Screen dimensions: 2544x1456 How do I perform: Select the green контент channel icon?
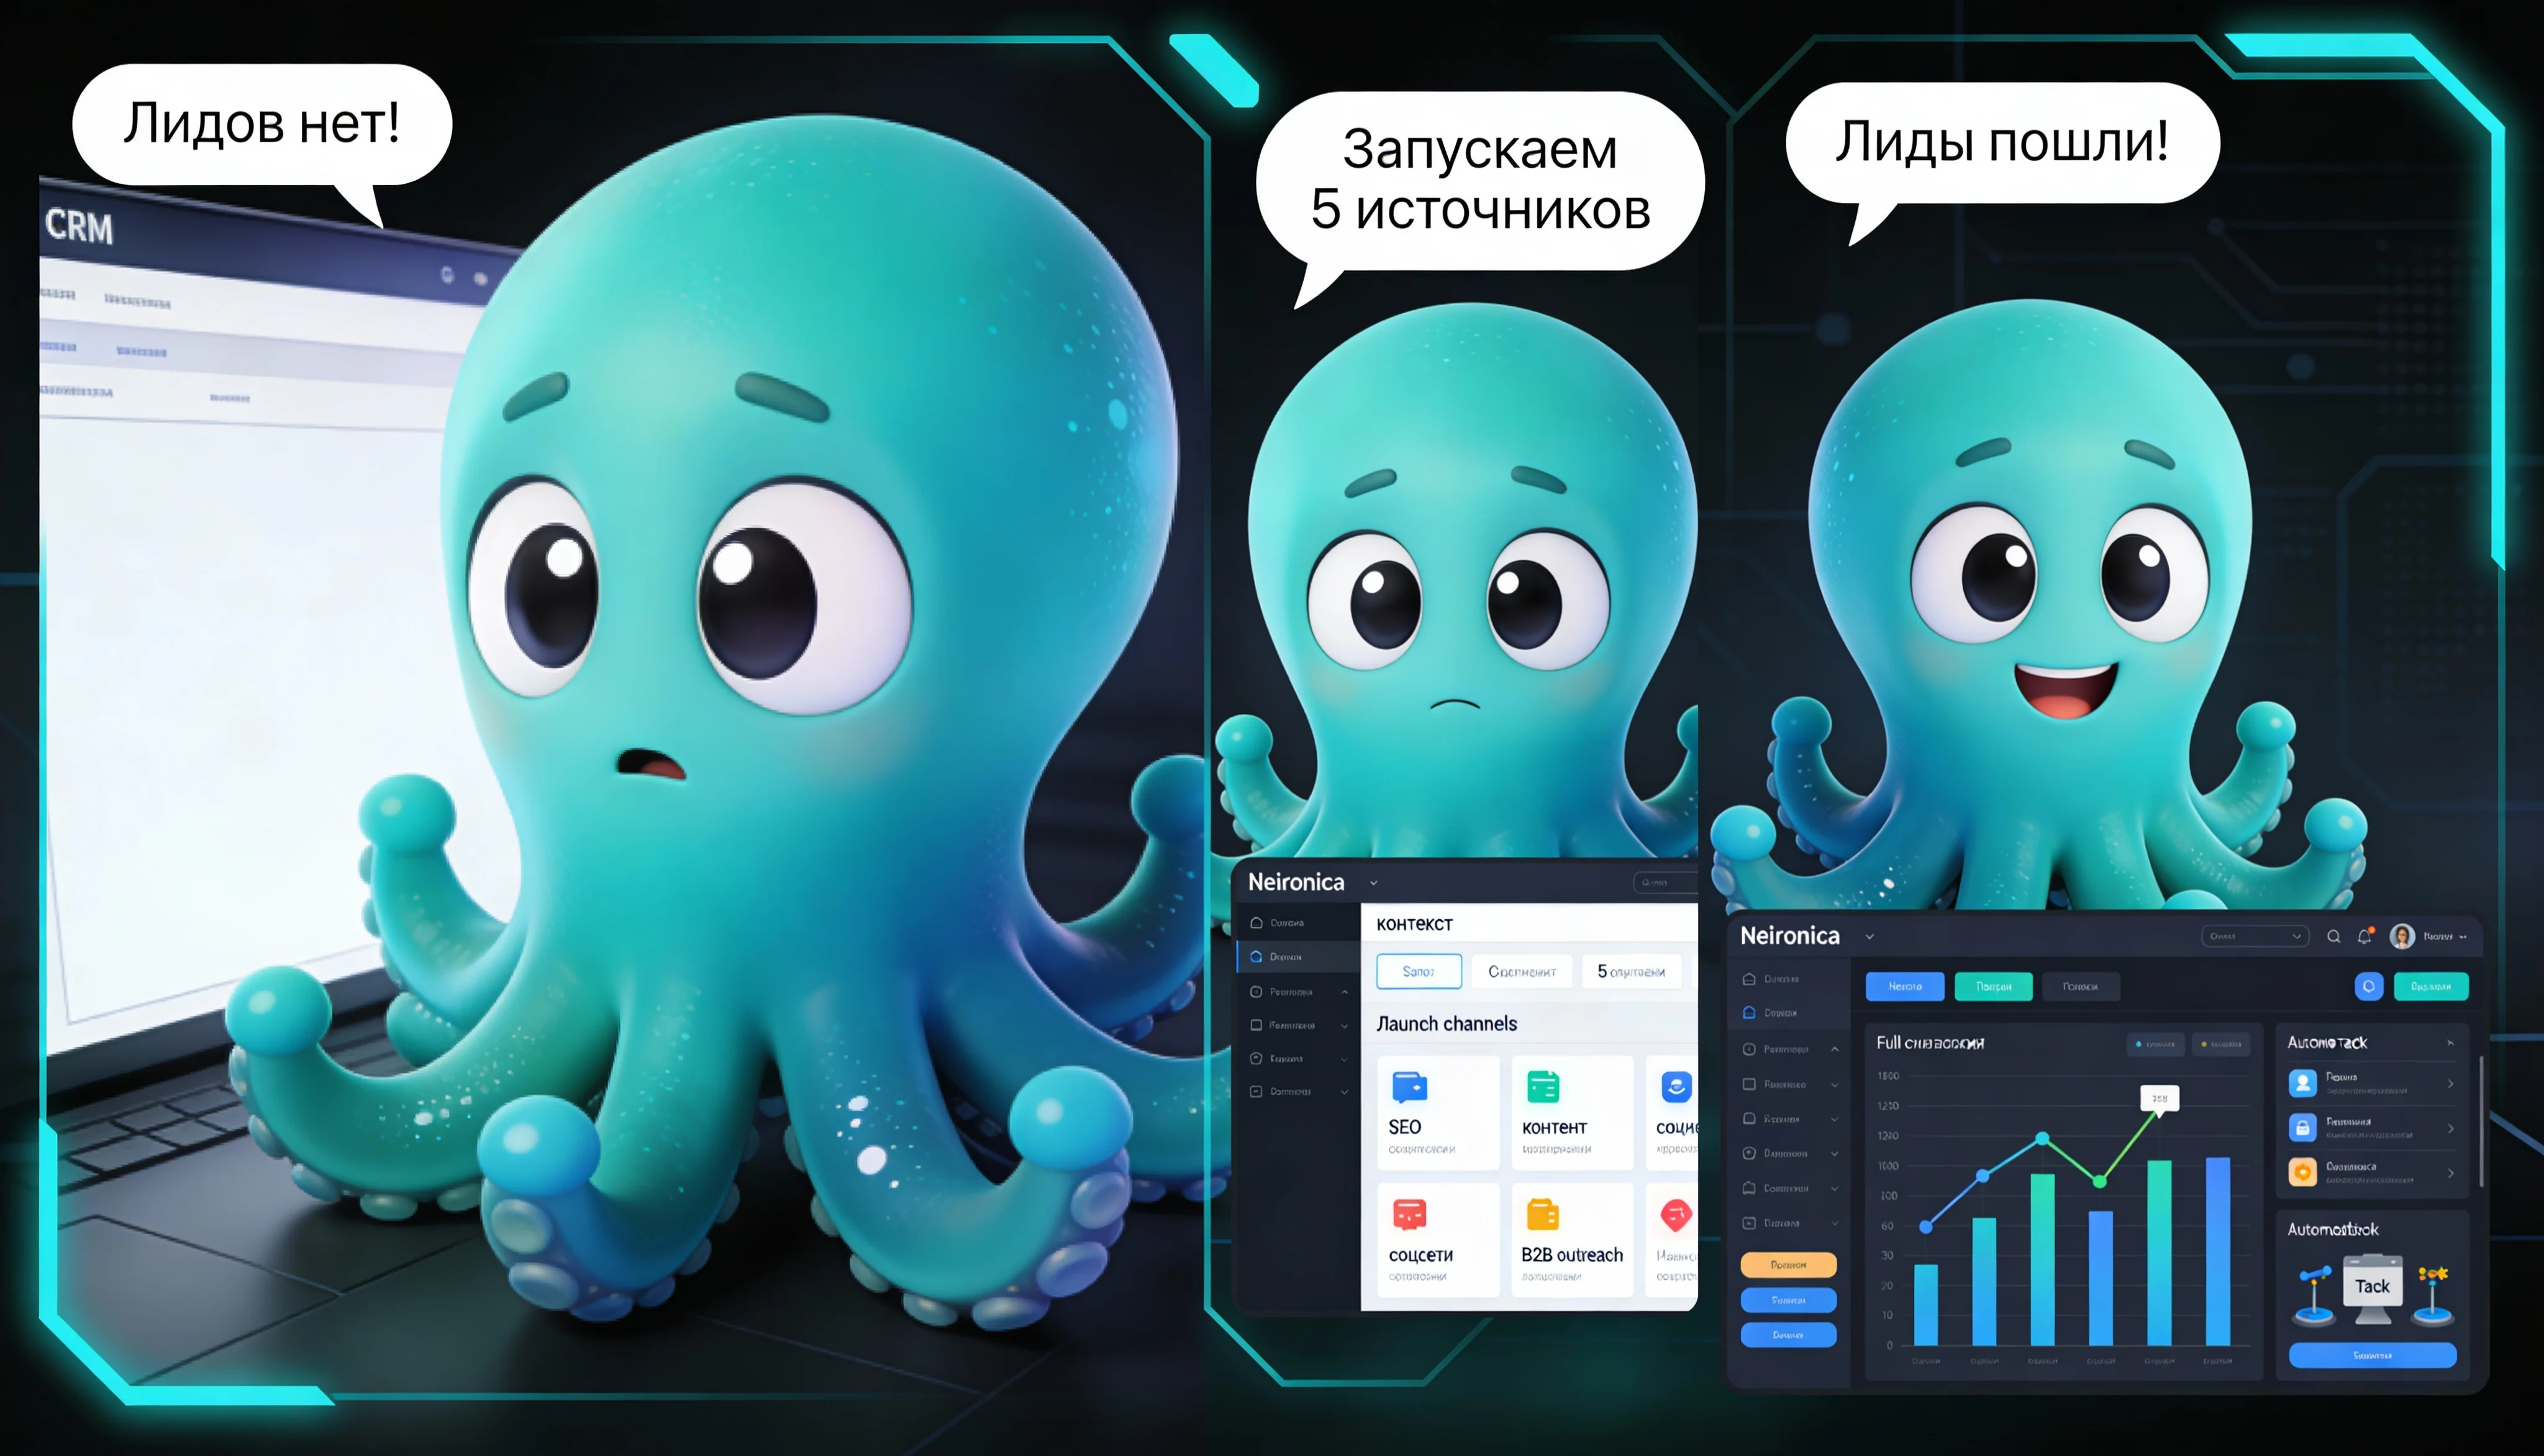(x=1542, y=1086)
